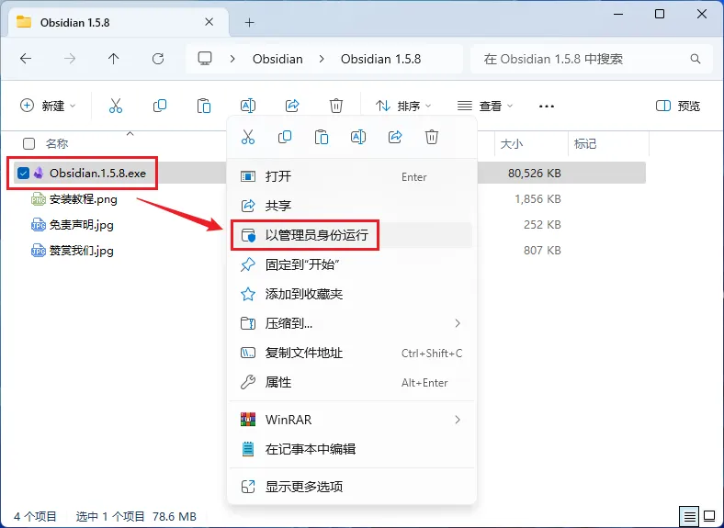The image size is (724, 528).
Task: Click the Rename icon in the command bar
Action: click(248, 106)
